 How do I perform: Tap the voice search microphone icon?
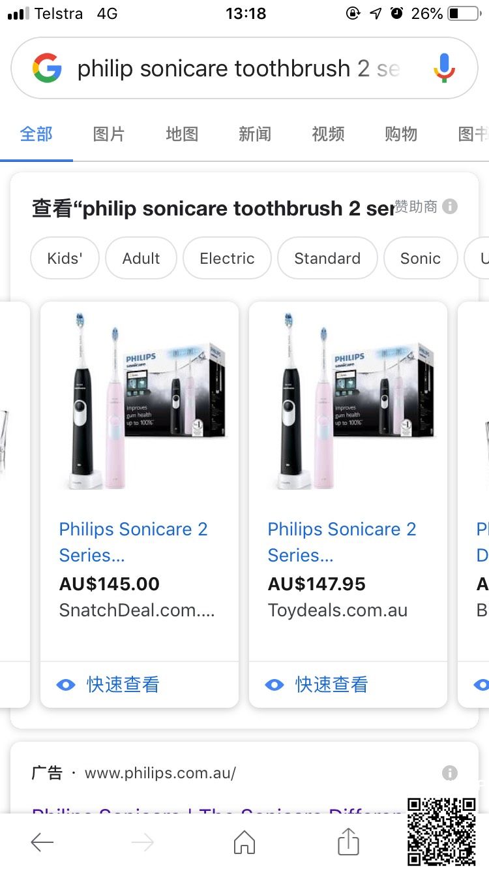445,68
